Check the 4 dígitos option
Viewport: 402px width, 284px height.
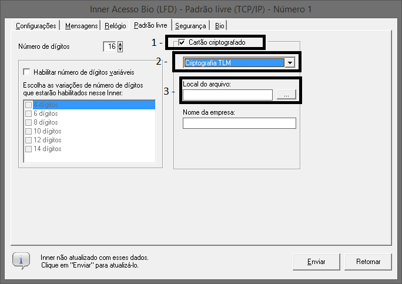point(28,105)
